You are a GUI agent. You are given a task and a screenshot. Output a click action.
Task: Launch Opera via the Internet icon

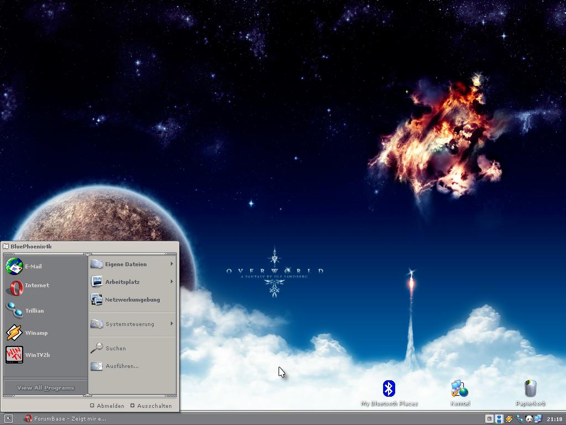(x=15, y=288)
